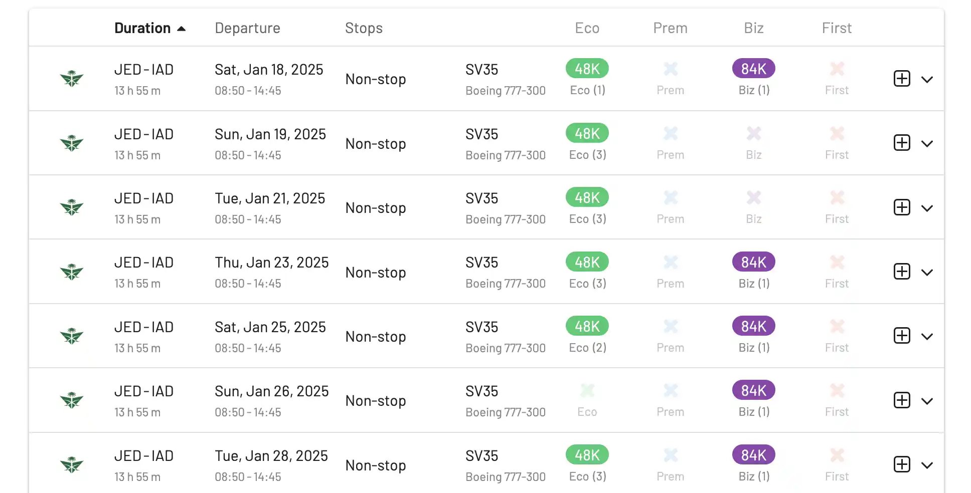
Task: Click the plus icon for Thu, Jan 23 flight
Action: [x=902, y=272]
